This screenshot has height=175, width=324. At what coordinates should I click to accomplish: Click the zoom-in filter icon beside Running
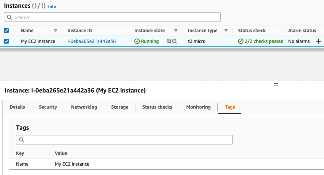click(169, 41)
